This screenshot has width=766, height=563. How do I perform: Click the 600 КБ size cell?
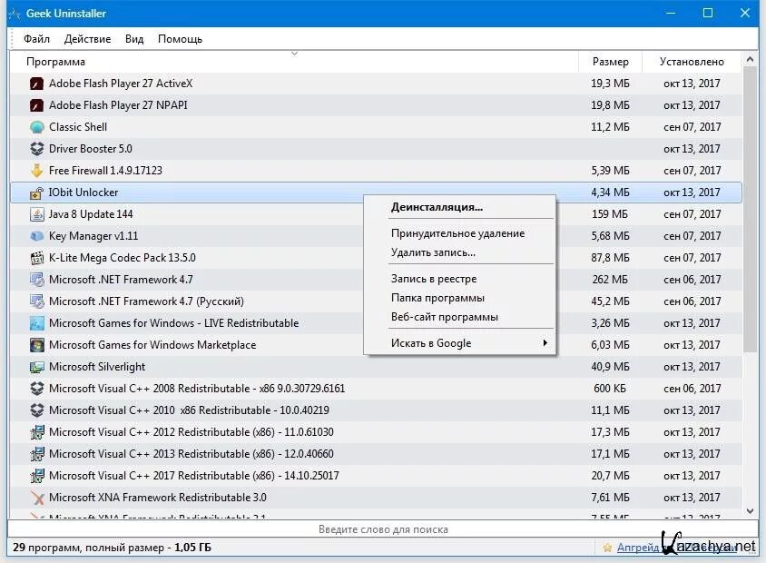610,389
